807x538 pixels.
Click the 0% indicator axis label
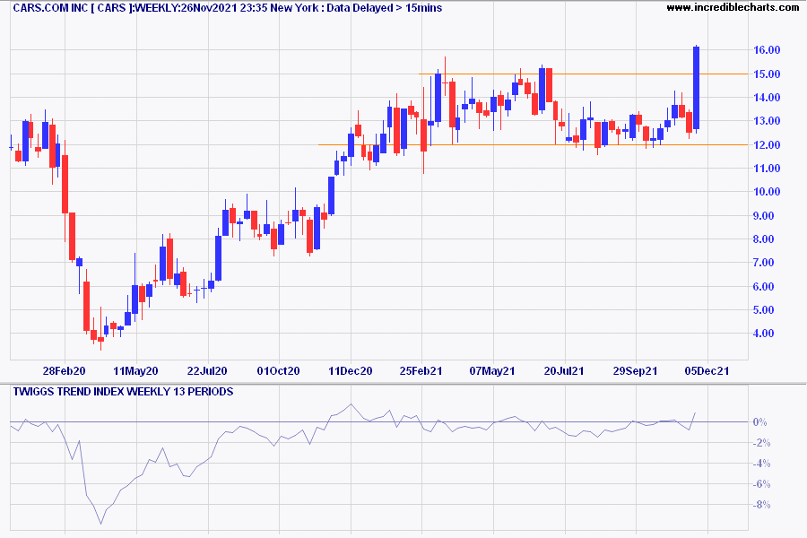click(759, 422)
